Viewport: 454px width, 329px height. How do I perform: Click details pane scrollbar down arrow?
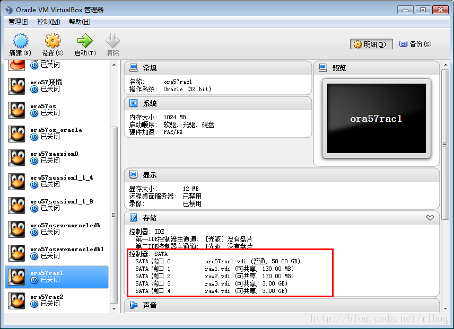[x=446, y=308]
